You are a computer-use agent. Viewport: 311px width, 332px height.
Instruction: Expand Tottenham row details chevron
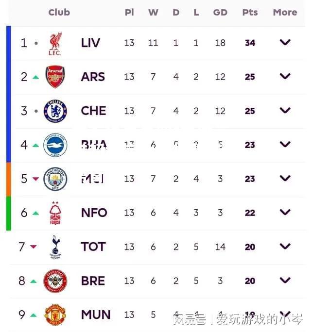tap(285, 246)
